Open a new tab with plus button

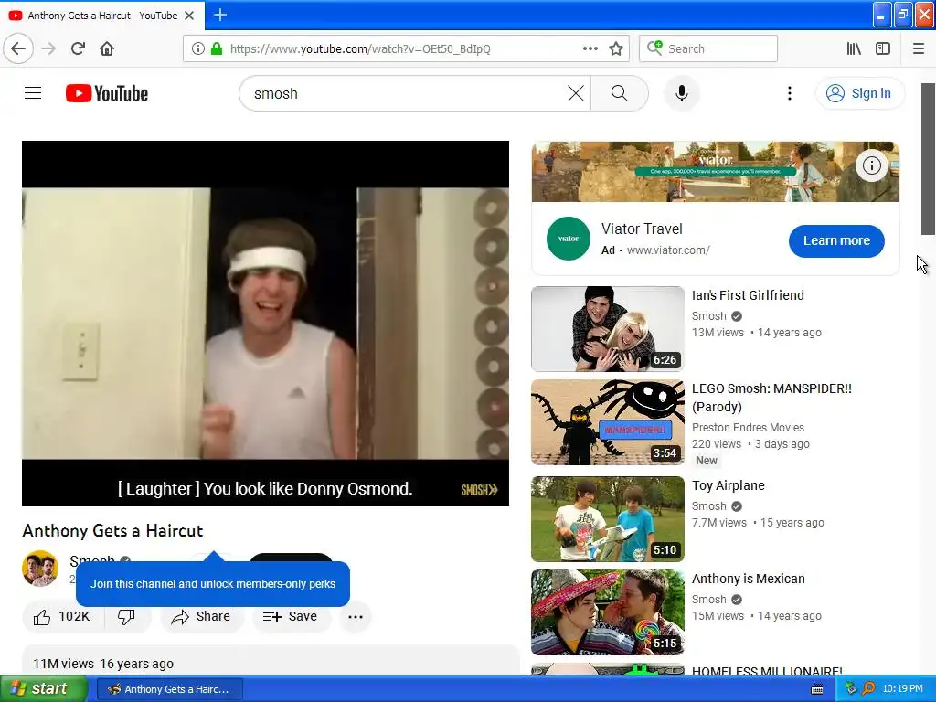point(219,15)
